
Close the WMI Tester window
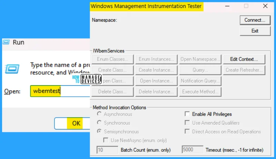click(265, 6)
